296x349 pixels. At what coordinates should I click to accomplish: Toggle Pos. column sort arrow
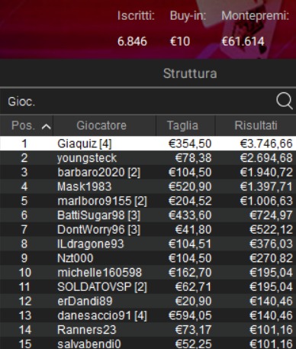pos(46,126)
